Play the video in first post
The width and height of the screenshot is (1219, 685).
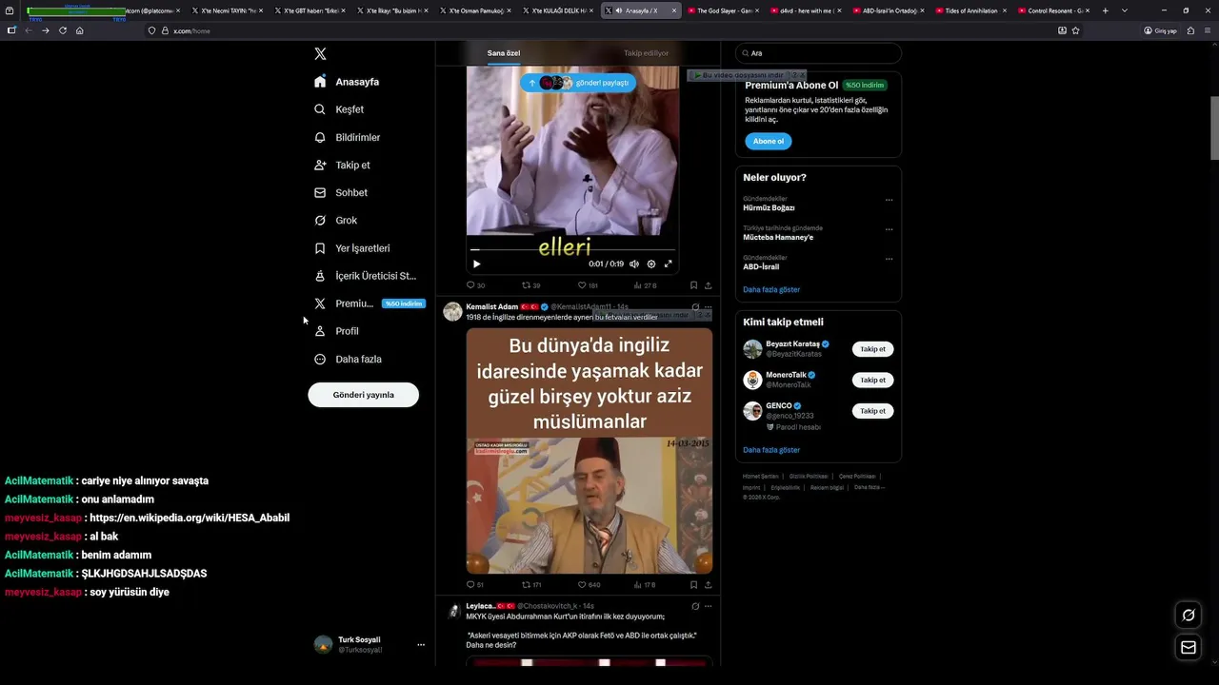coord(476,264)
